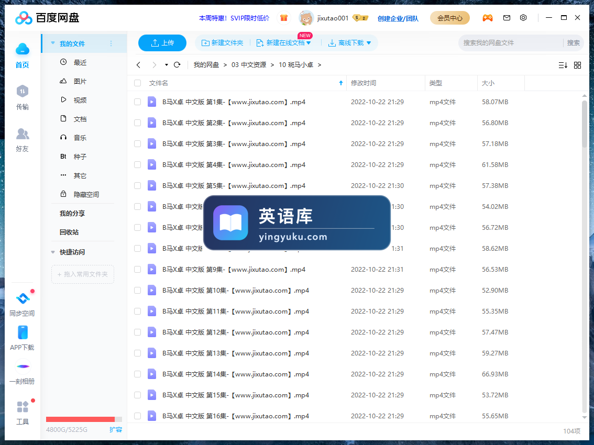
Task: Click the Baidu Netdisk logo
Action: (47, 18)
